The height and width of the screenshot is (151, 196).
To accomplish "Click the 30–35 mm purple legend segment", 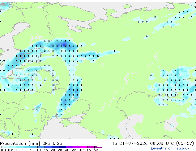I will pyautogui.click(x=69, y=147).
